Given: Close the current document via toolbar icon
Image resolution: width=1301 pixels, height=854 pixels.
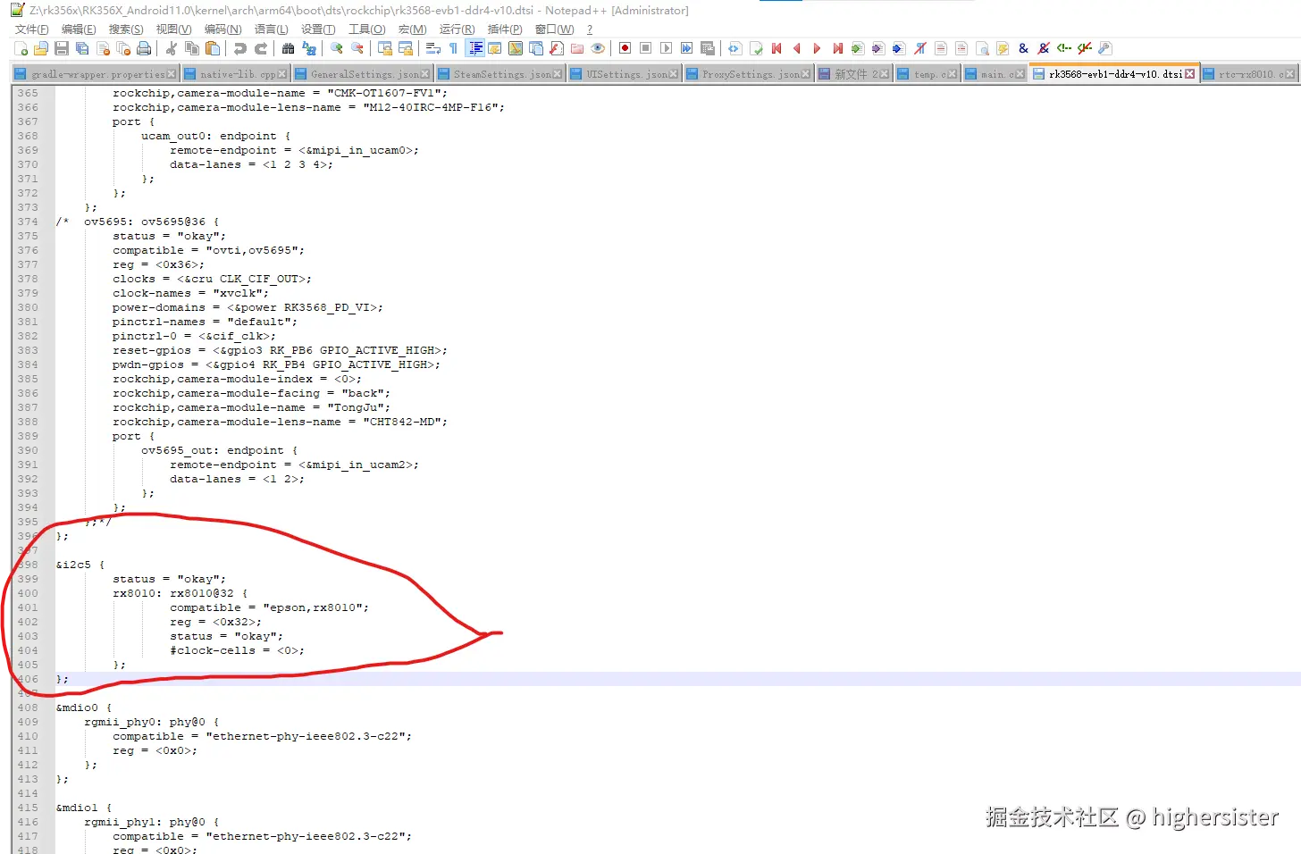Looking at the screenshot, I should [103, 48].
